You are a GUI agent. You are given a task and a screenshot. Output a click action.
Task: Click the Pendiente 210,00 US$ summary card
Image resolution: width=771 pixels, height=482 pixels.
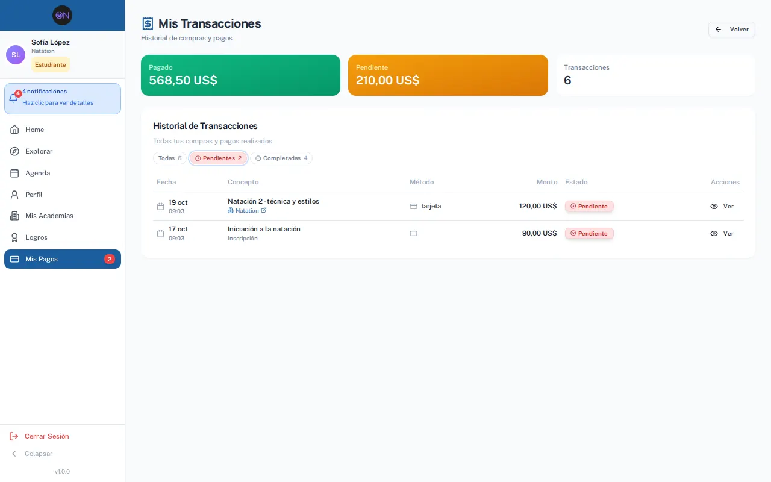click(x=448, y=75)
